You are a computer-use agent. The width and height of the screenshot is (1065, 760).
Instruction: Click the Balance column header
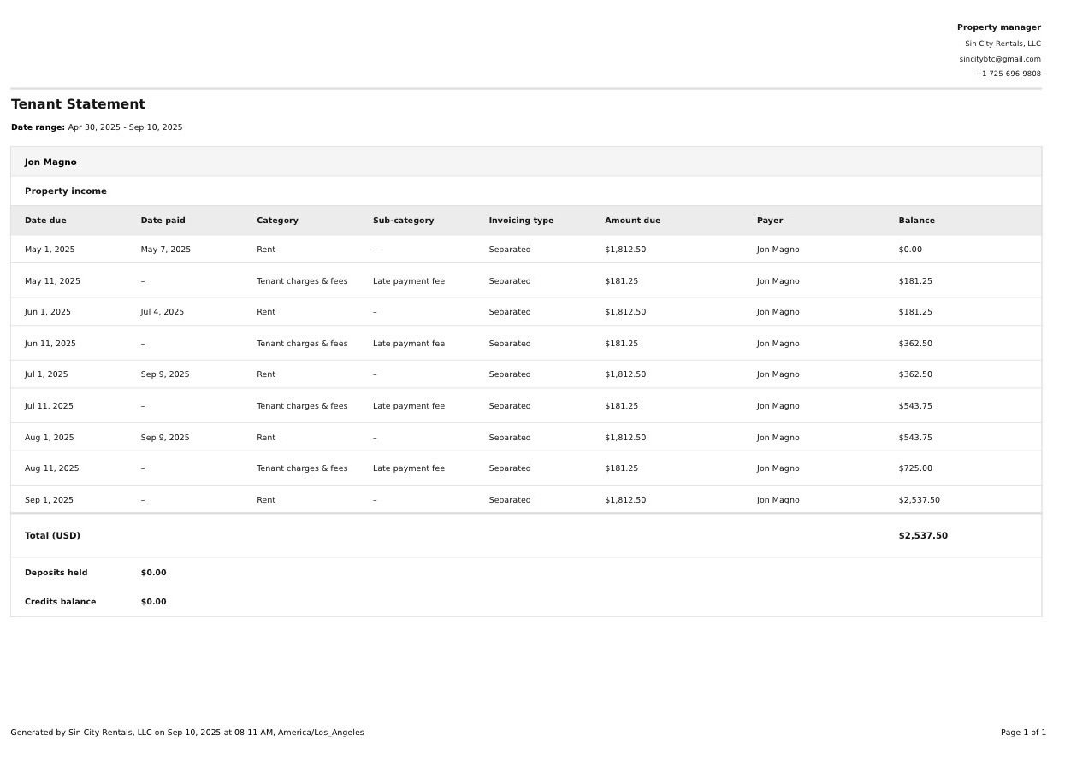(x=916, y=221)
